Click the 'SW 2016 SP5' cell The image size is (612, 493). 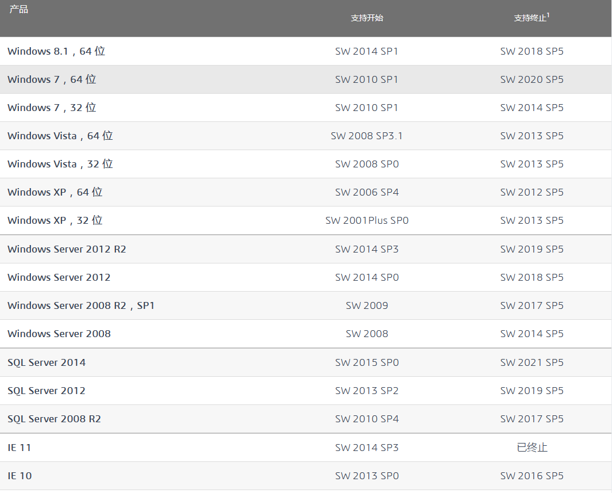tap(532, 475)
